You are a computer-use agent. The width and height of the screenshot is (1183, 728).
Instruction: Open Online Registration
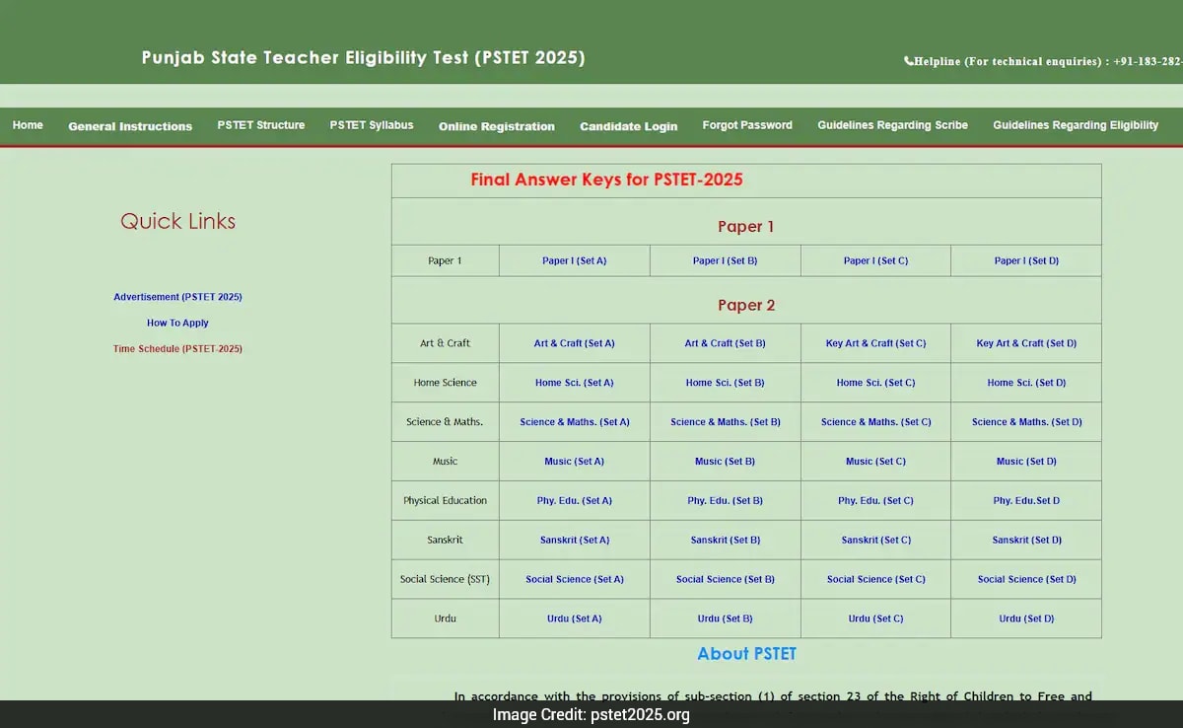click(496, 126)
